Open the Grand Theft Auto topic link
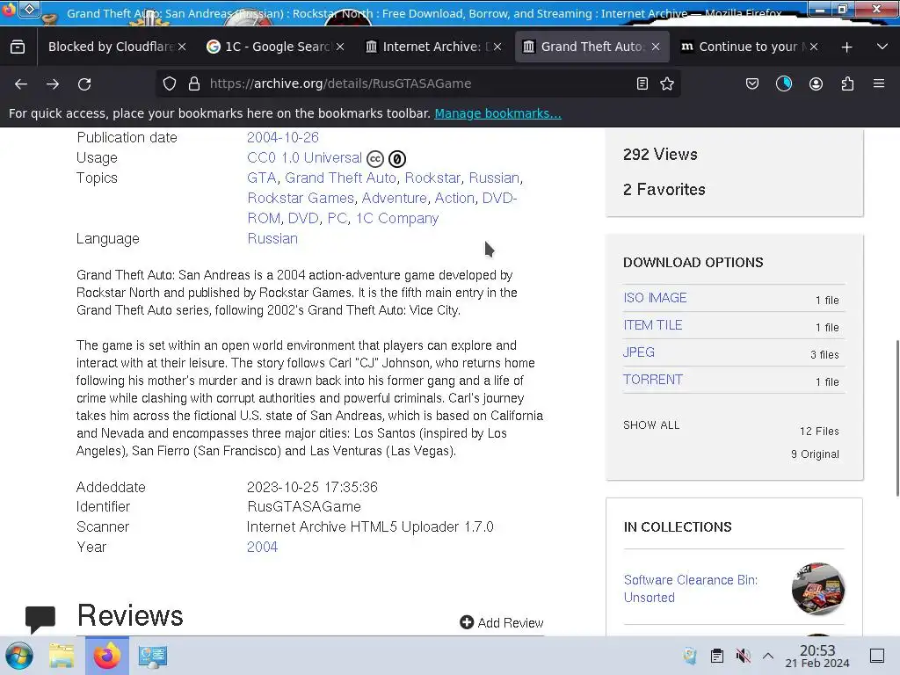Image resolution: width=900 pixels, height=675 pixels. coord(340,178)
